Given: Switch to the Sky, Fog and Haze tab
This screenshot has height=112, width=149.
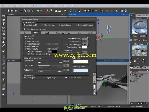Looking at the screenshot, I should pyautogui.click(x=63, y=33).
